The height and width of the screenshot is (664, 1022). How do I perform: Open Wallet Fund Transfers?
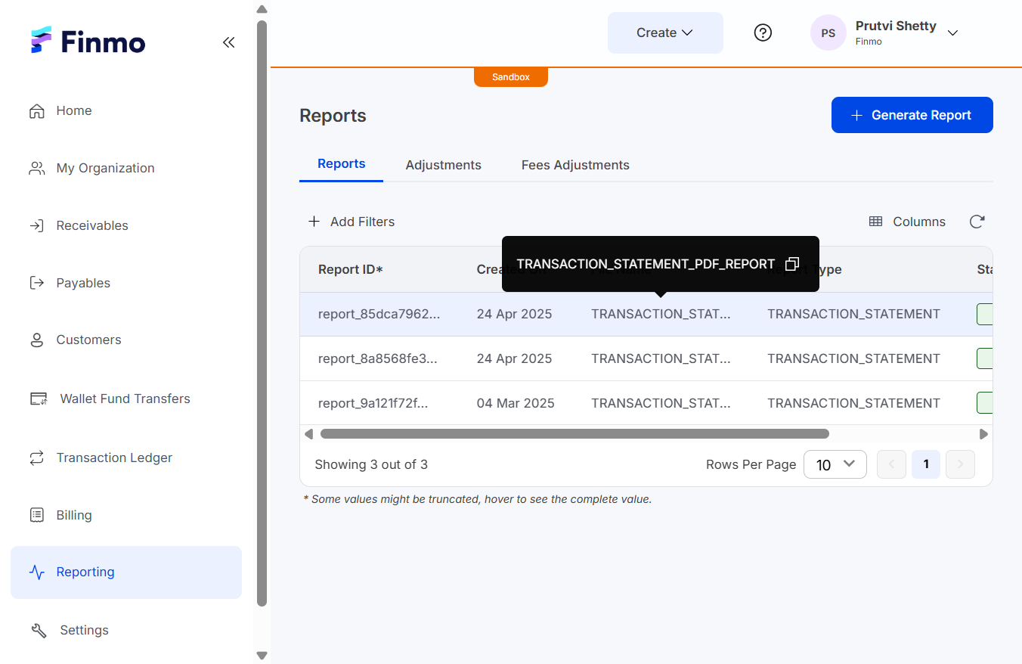pos(110,399)
